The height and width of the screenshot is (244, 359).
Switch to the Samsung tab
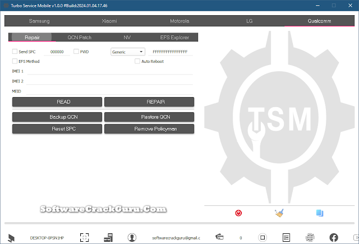click(x=39, y=21)
